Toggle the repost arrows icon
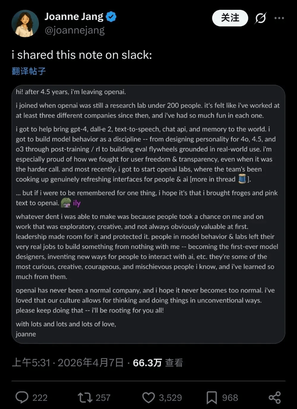The height and width of the screenshot is (409, 297). (85, 397)
